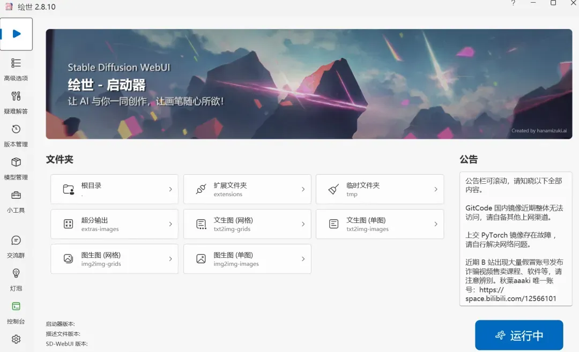
Task: Click the play launch icon in sidebar
Action: (x=16, y=34)
